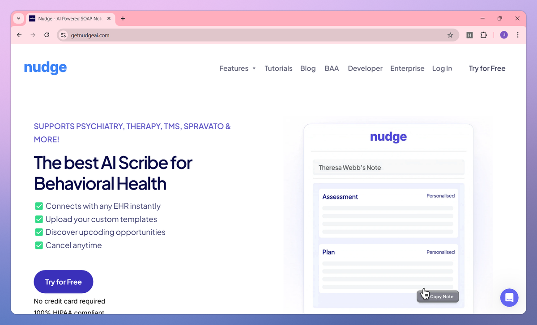Go back with browser back arrow
This screenshot has width=537, height=325.
click(19, 35)
